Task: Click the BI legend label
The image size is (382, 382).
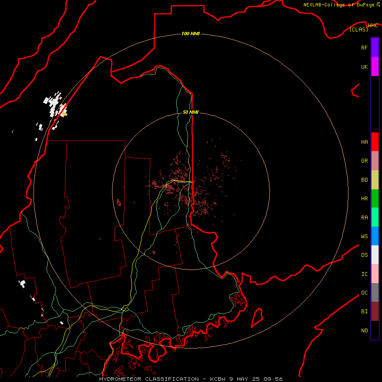Action: tap(364, 312)
